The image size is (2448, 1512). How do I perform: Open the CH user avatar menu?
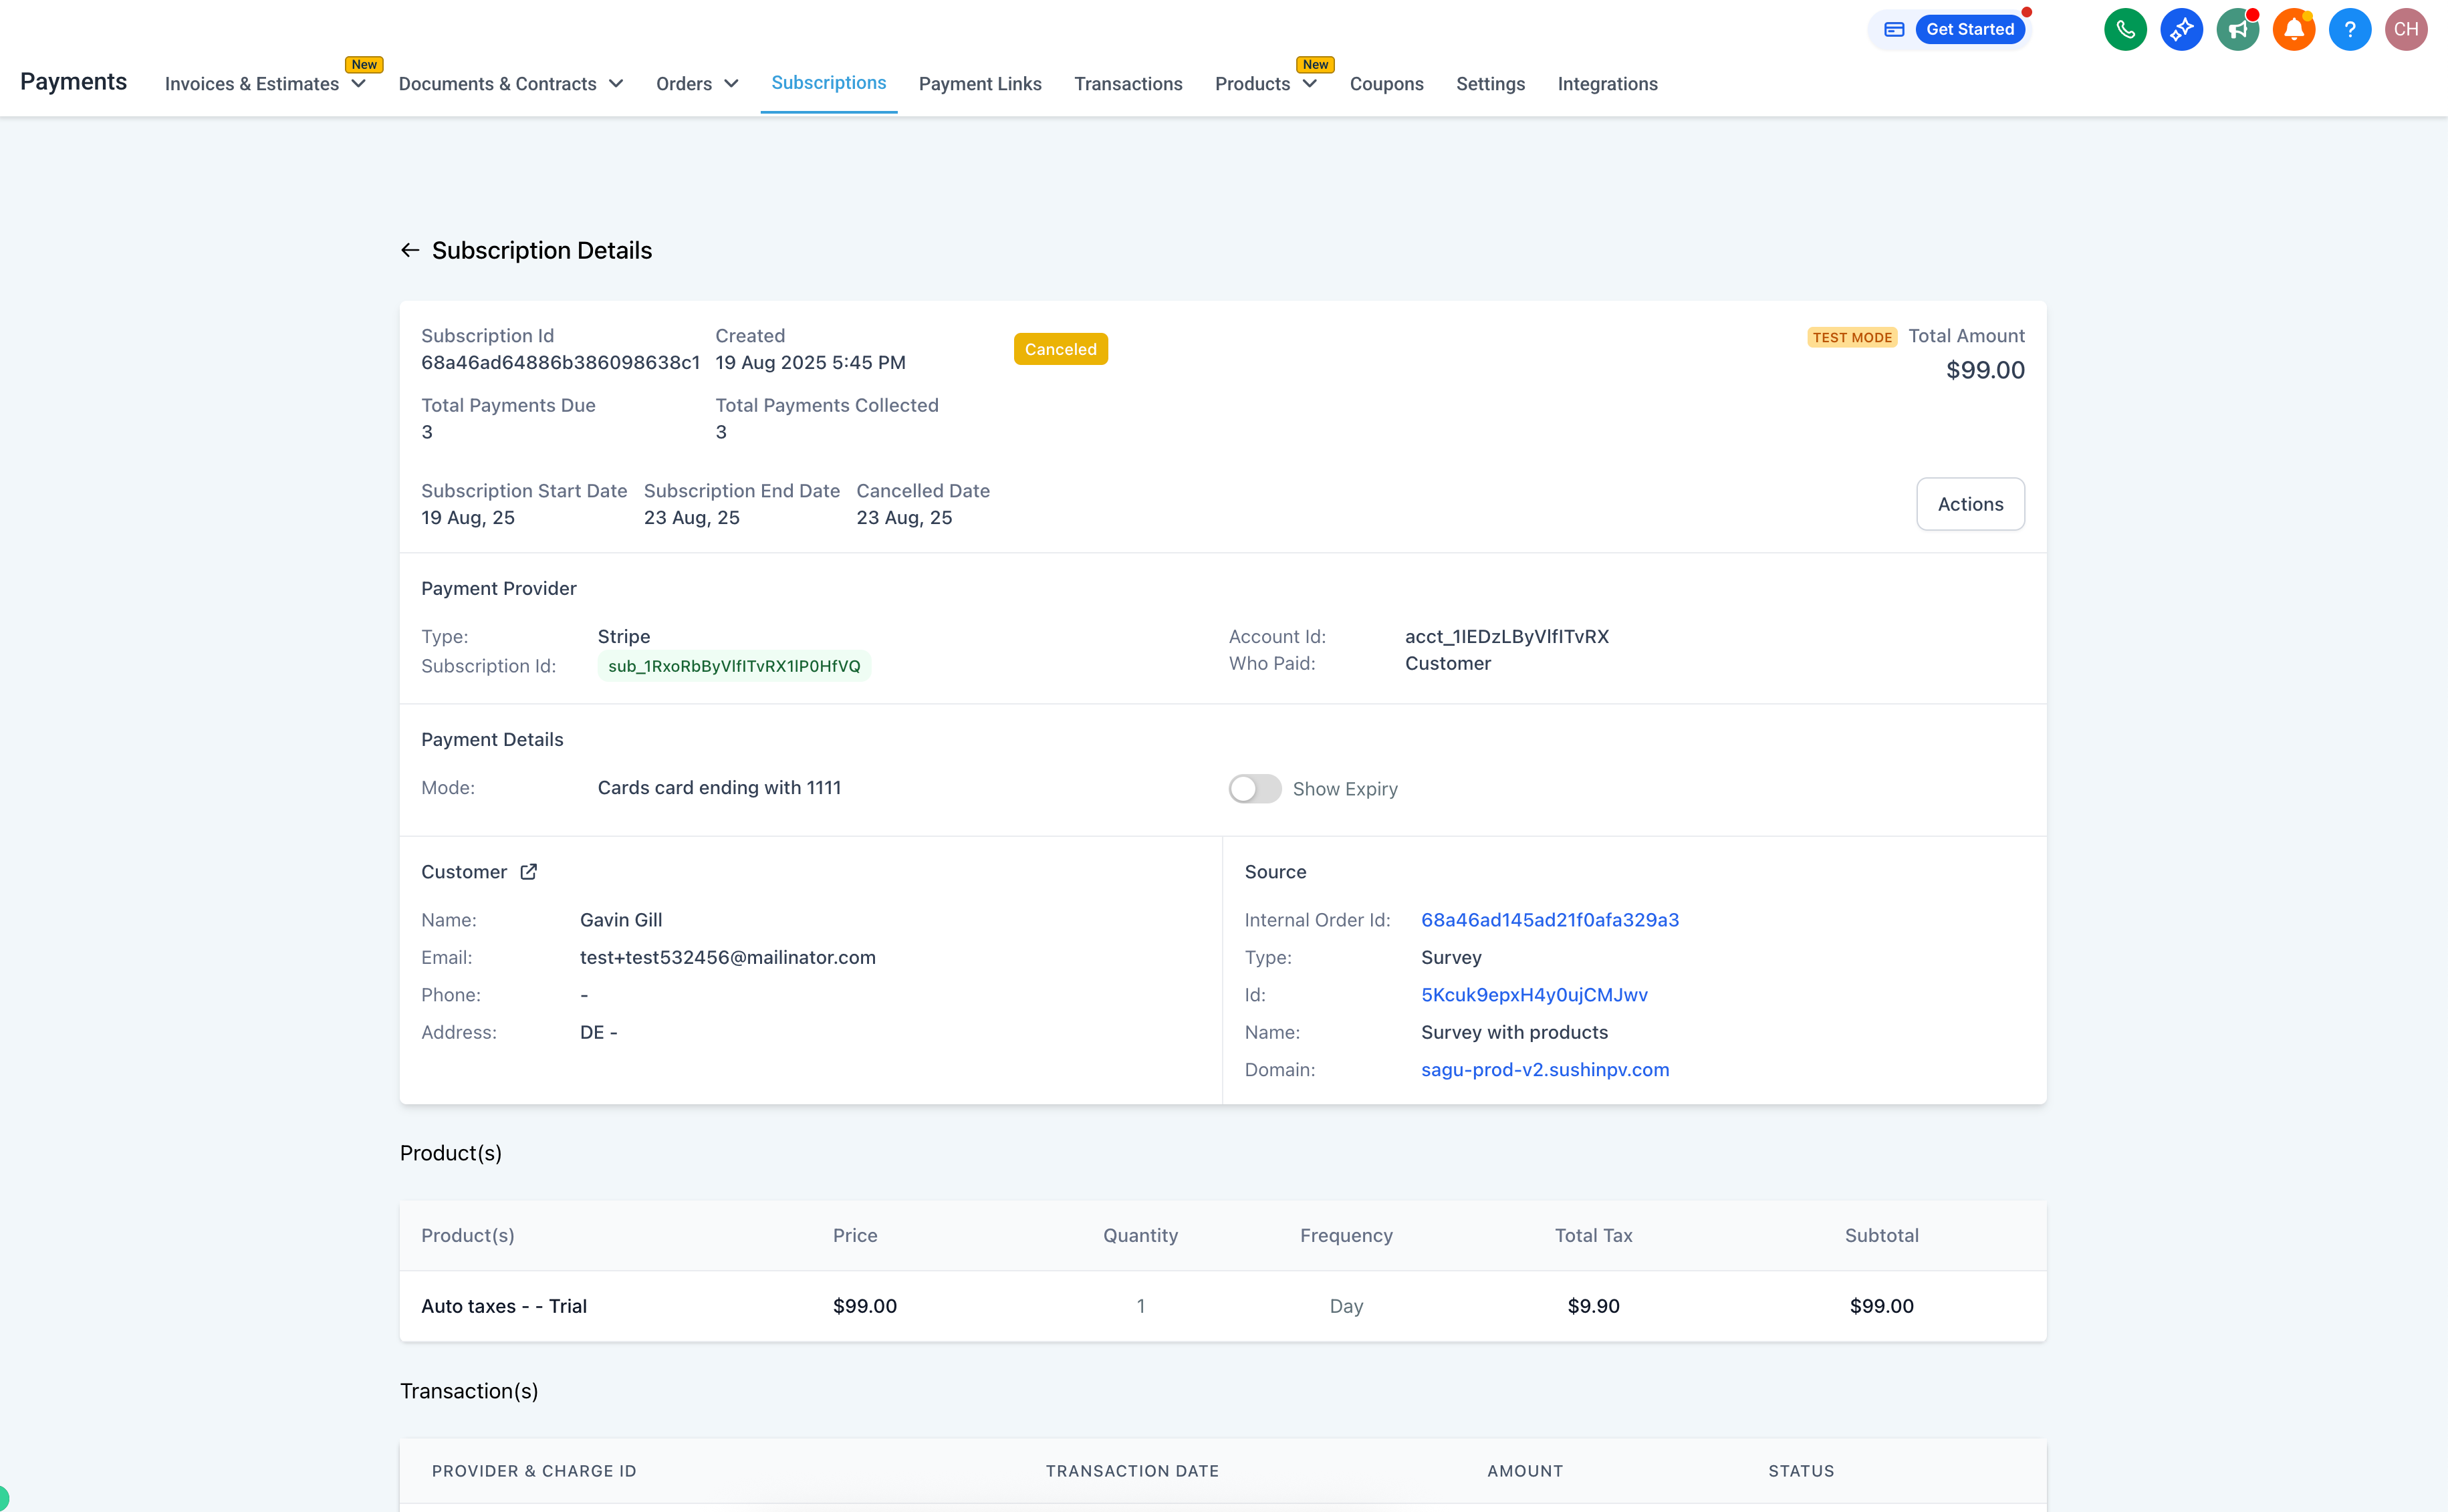click(2405, 29)
